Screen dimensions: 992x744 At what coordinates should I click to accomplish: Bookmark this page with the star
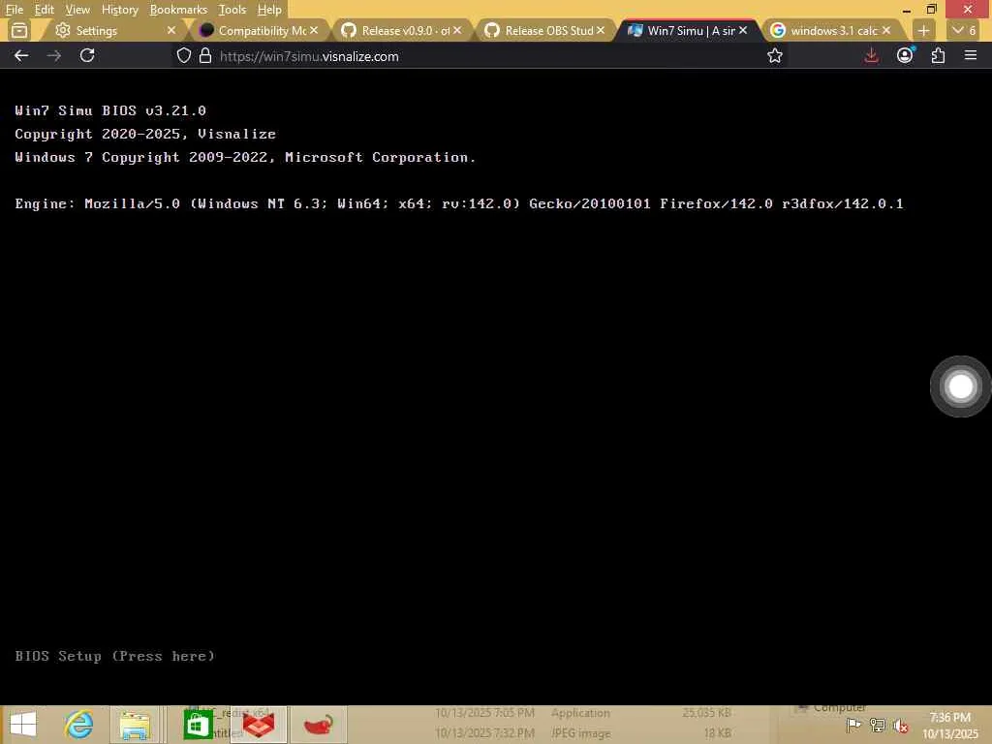click(774, 56)
